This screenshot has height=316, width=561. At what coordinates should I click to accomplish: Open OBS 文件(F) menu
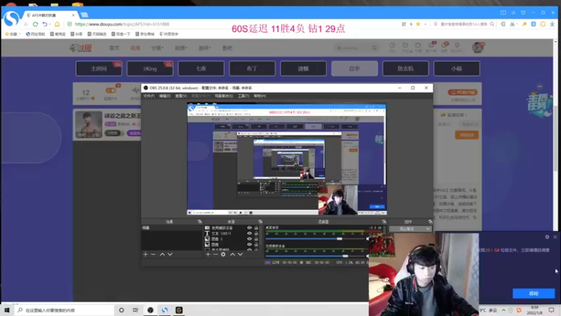149,96
